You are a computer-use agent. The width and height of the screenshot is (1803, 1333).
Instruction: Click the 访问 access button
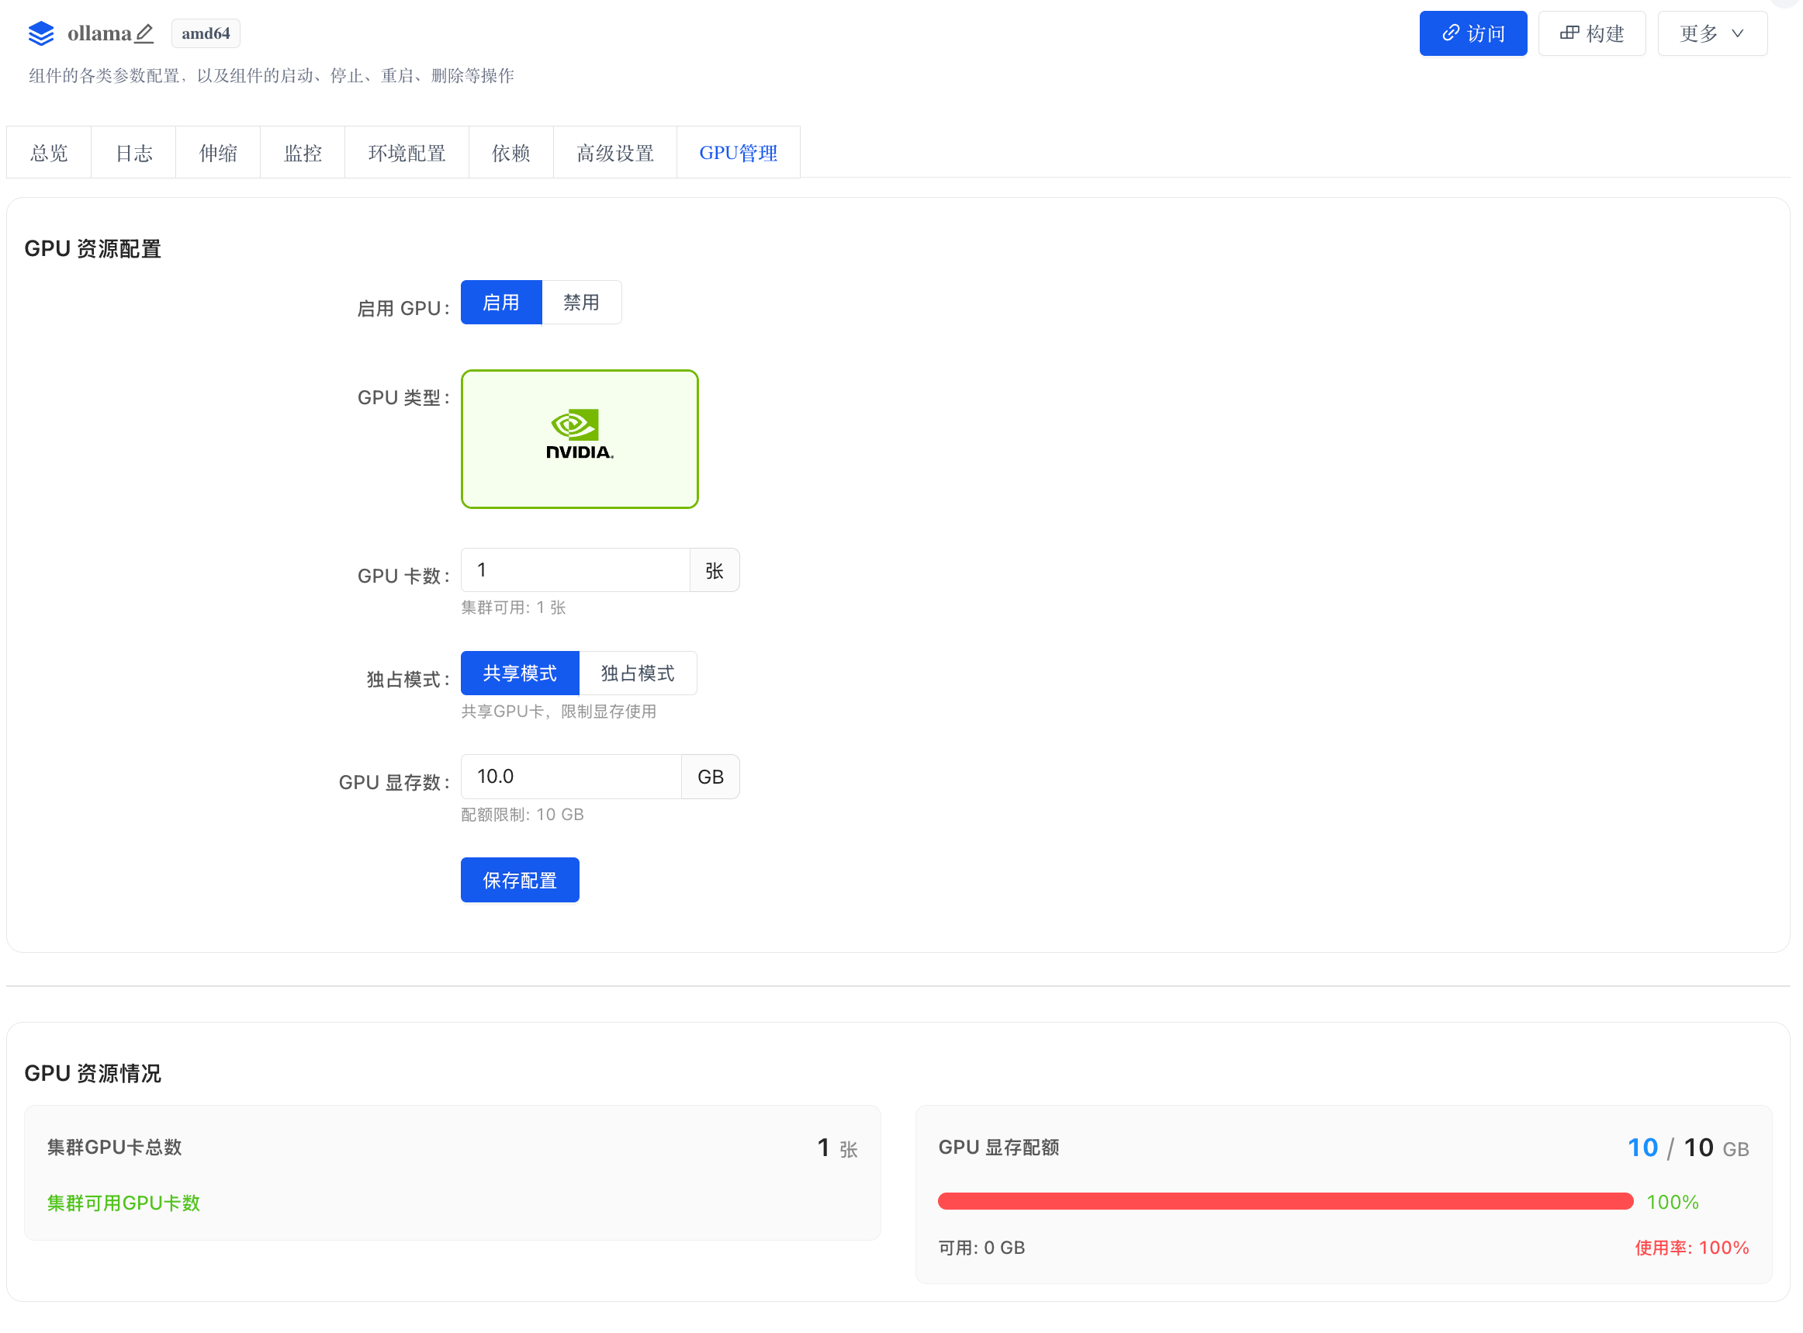tap(1473, 33)
